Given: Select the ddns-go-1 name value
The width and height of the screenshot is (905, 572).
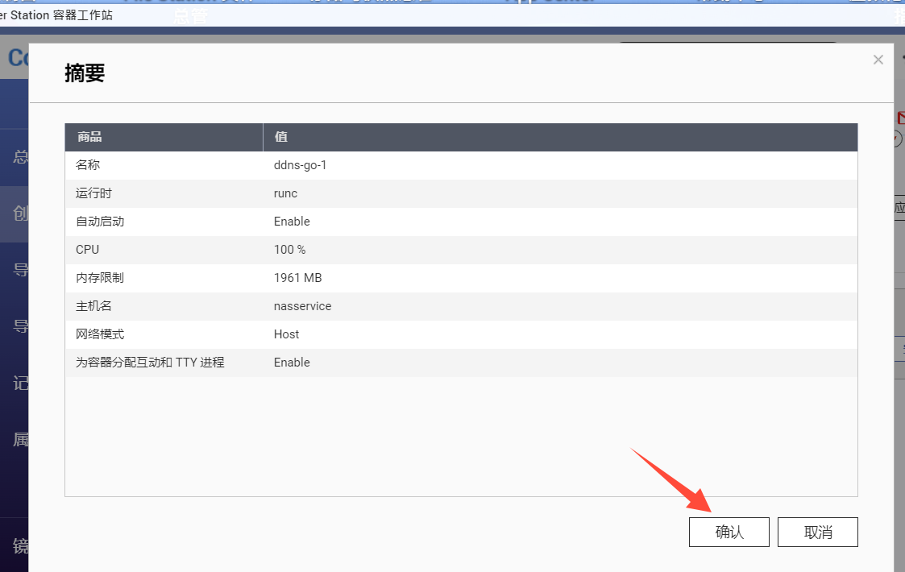Looking at the screenshot, I should 300,165.
